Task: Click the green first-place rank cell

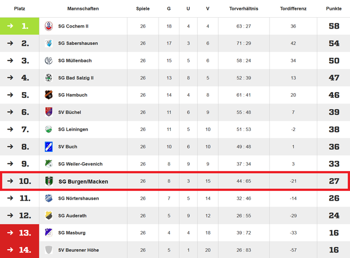Action: [x=19, y=26]
